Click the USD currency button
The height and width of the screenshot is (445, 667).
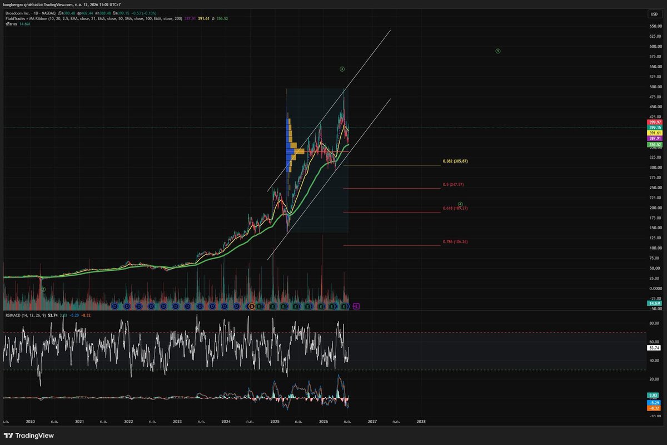point(654,14)
